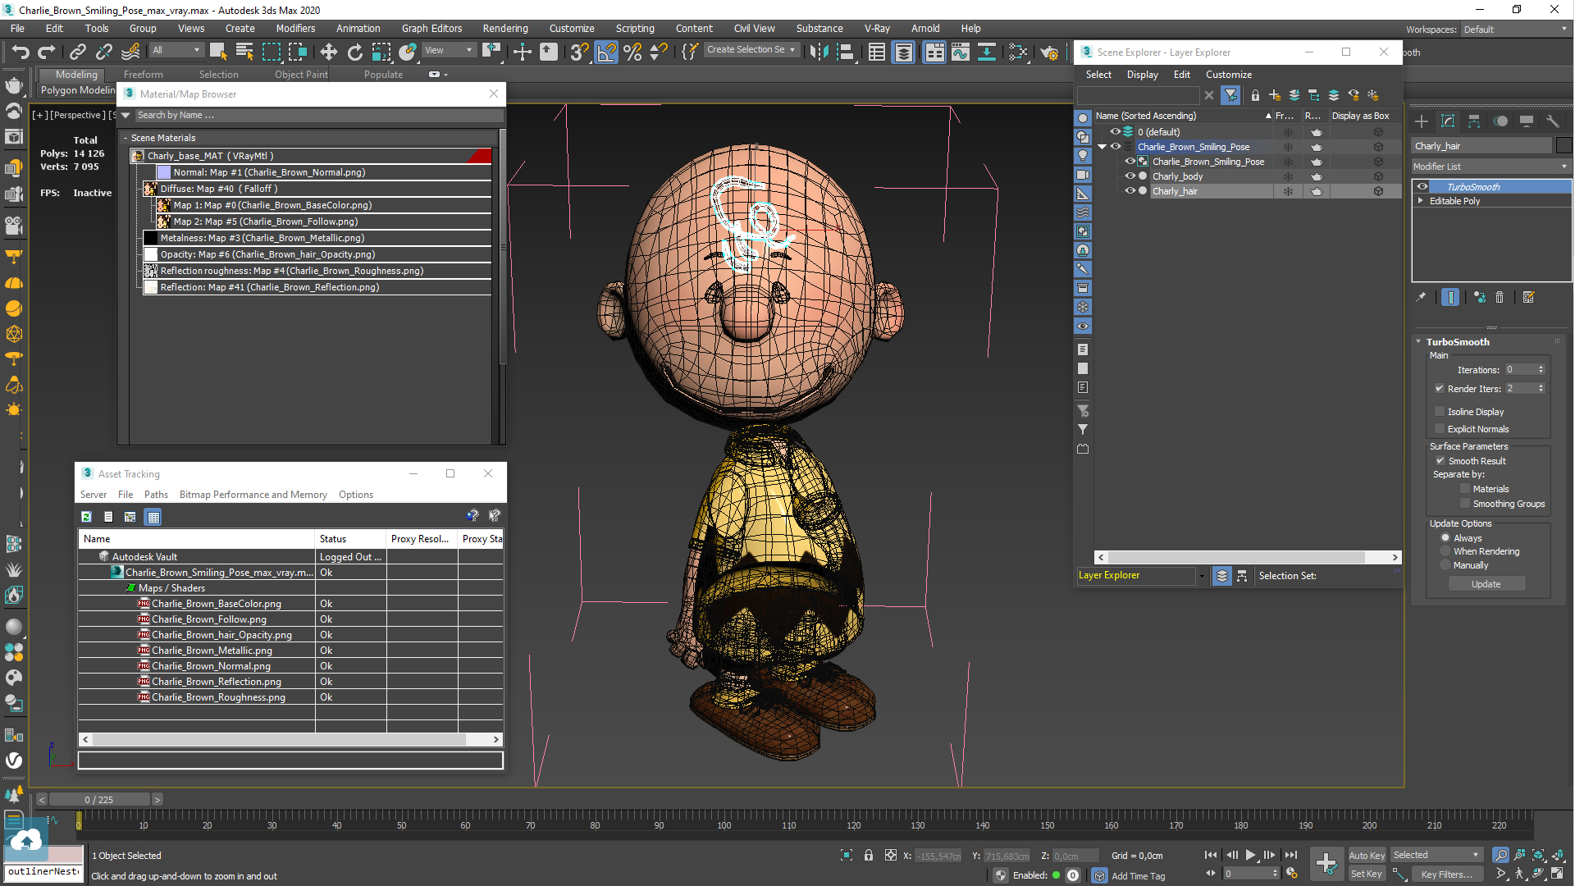Open Configure Modifier Sets icon
Viewport: 1575px width, 886px height.
click(x=1528, y=297)
